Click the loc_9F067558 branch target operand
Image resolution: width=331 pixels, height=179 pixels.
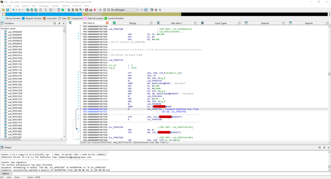tap(154, 109)
